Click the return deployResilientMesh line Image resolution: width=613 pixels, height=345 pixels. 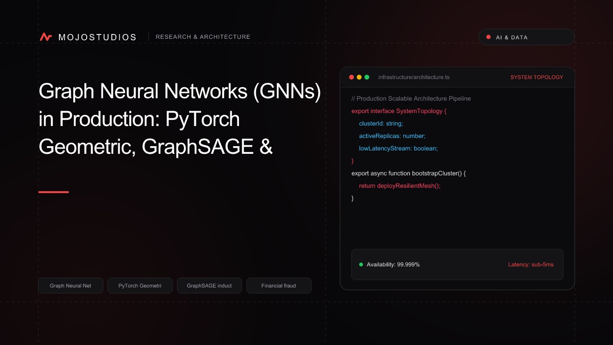[x=400, y=185]
